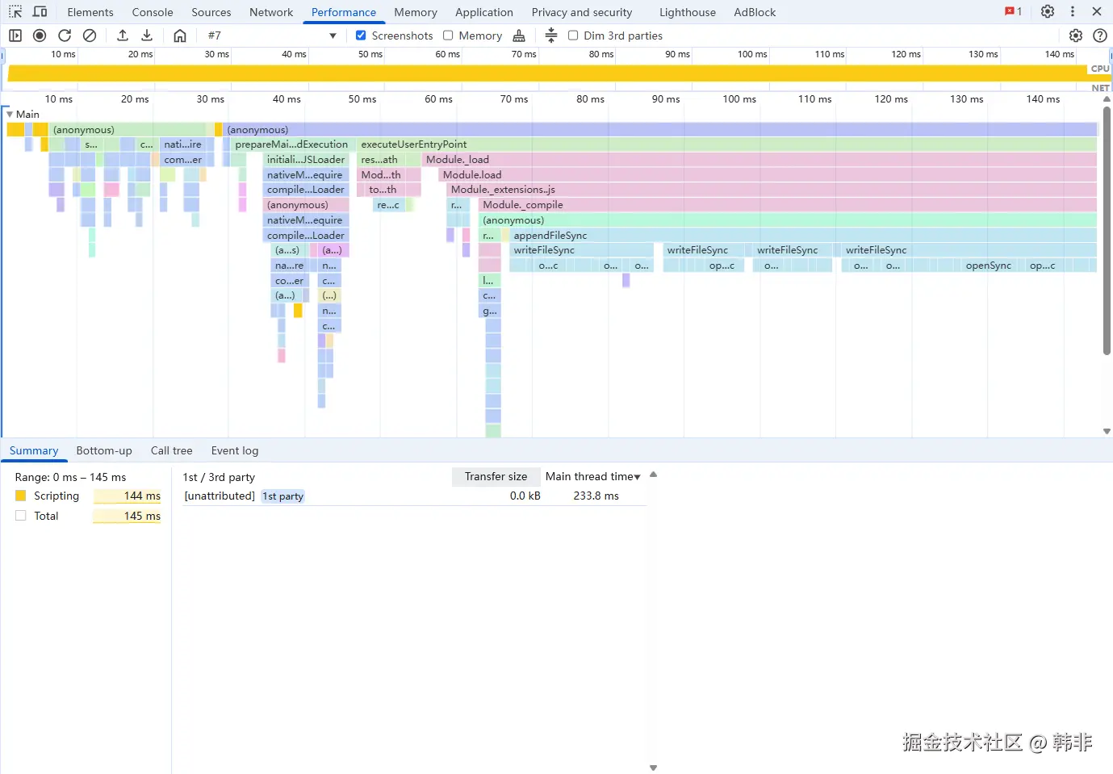Upload a profile using the upload icon
The width and height of the screenshot is (1113, 774).
click(x=123, y=36)
